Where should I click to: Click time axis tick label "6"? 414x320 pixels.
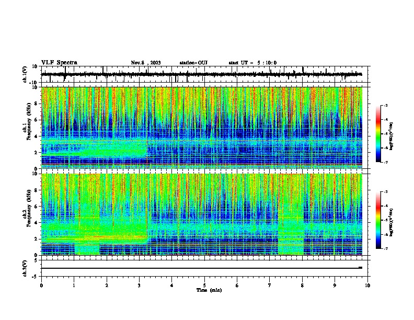[237, 285]
